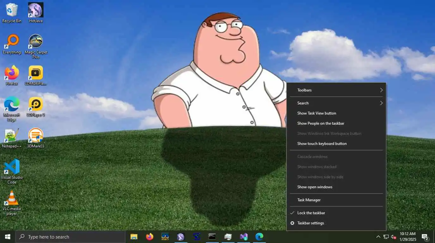Open the Windows Start menu
435x243 pixels.
point(8,237)
